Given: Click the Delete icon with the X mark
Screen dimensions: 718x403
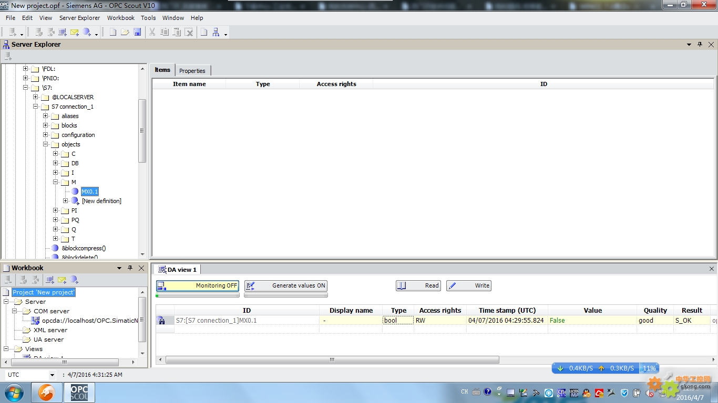Looking at the screenshot, I should pyautogui.click(x=189, y=33).
